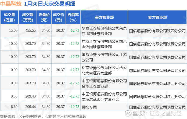
Task: Click buyer 中国银河证券南京洪武路证券营业部
Action: 104,96
